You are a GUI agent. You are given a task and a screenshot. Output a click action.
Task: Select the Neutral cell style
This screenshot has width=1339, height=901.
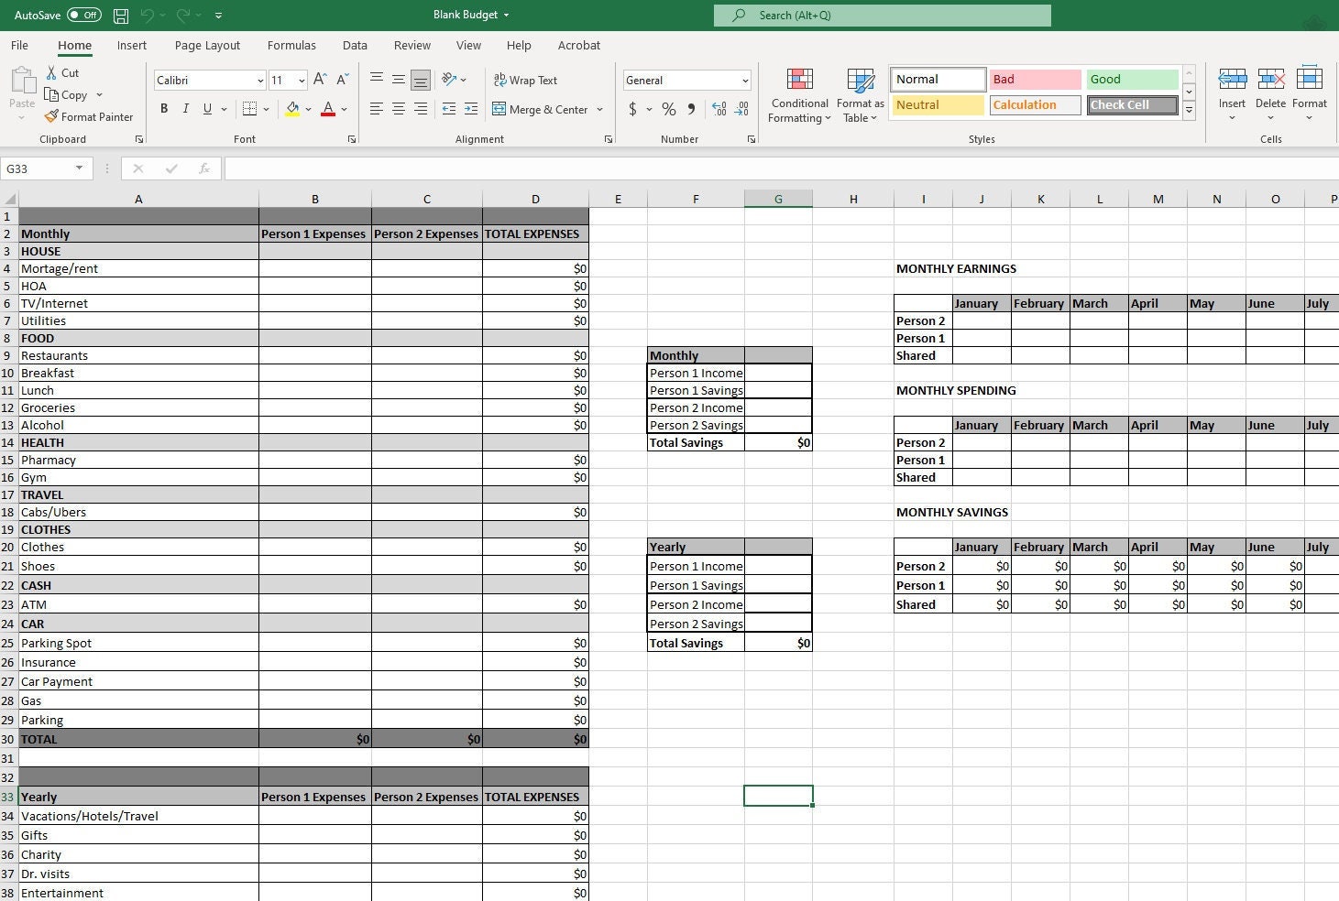click(x=936, y=104)
